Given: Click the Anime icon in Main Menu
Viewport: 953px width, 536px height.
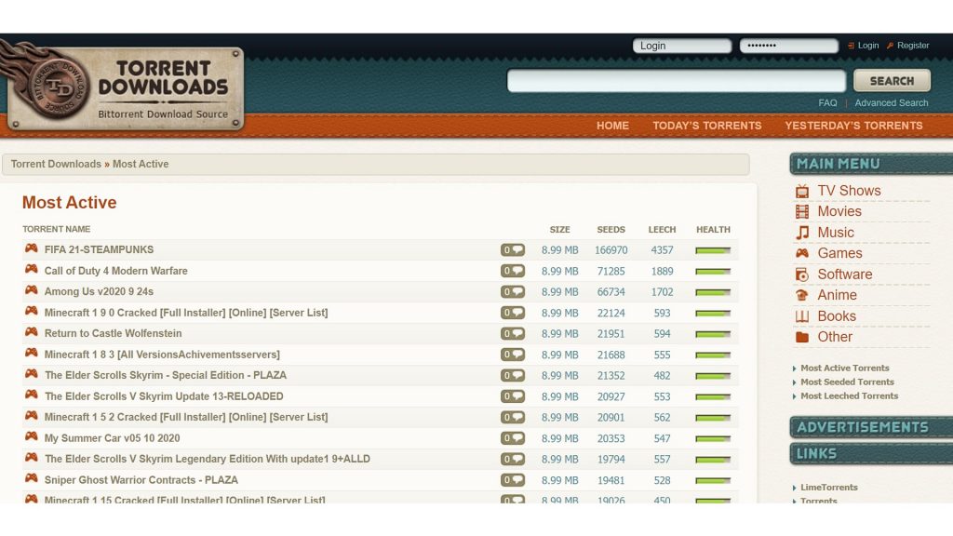Looking at the screenshot, I should click(x=801, y=295).
